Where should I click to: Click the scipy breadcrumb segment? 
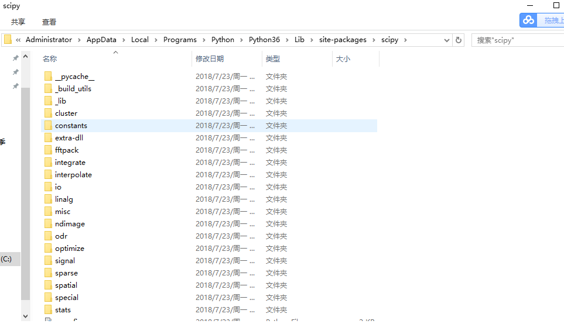point(389,40)
